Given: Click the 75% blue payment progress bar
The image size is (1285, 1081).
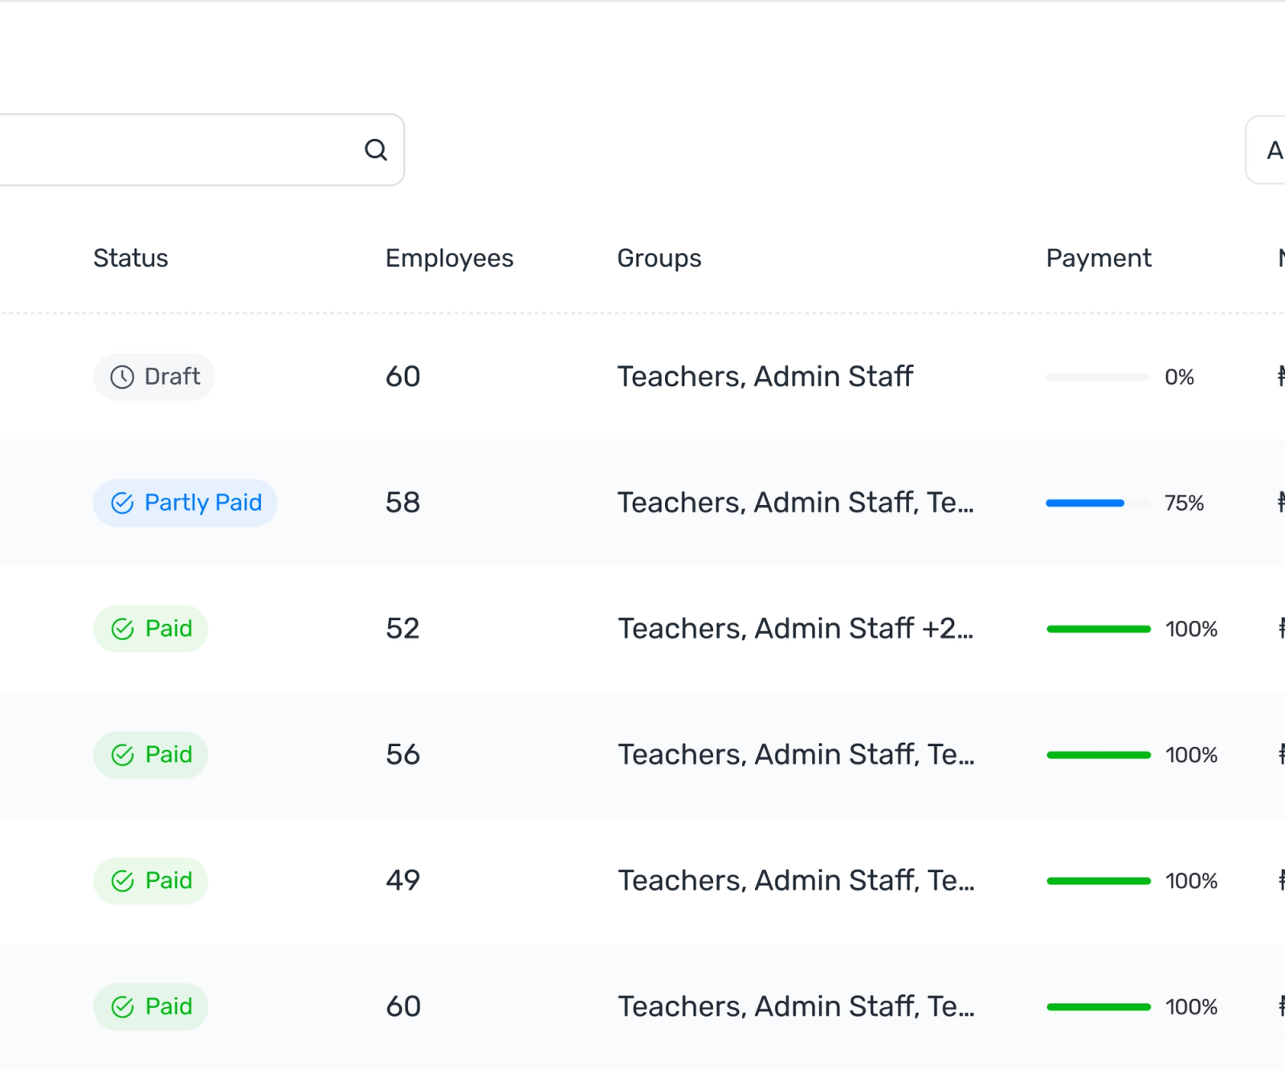Looking at the screenshot, I should 1098,503.
